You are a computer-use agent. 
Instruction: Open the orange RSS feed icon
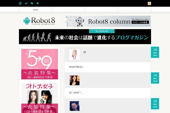(149, 3)
